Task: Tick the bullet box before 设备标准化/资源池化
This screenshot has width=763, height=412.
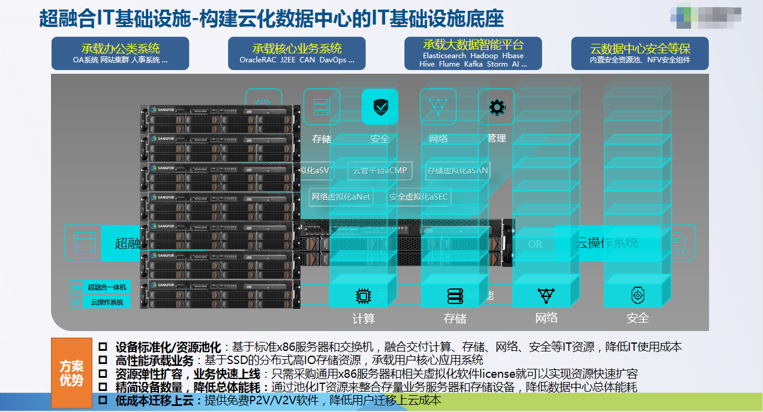Action: [103, 347]
